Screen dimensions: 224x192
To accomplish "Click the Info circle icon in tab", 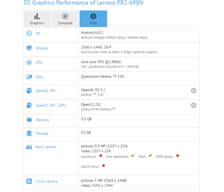I will (x=93, y=16).
